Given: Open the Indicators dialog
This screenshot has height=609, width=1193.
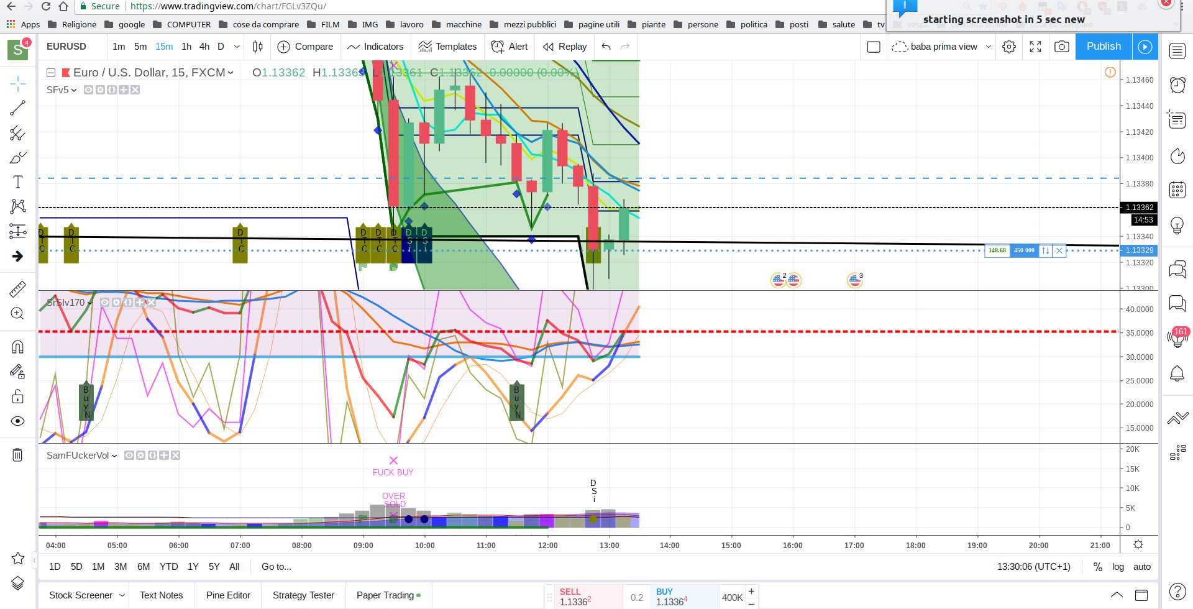Looking at the screenshot, I should pyautogui.click(x=375, y=47).
